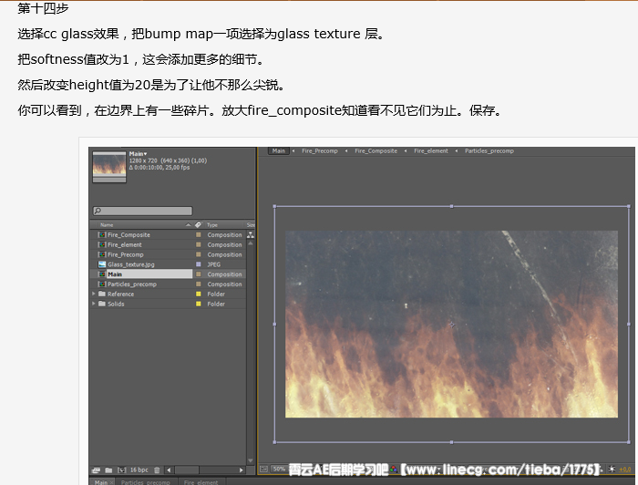Switch to Main timeline tab
The image size is (638, 485).
[x=101, y=482]
